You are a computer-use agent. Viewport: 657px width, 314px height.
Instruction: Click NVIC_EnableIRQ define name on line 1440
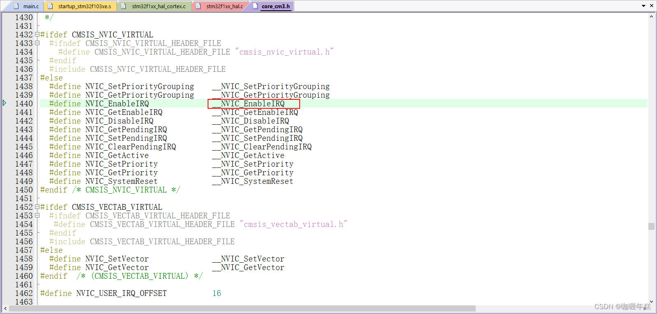pyautogui.click(x=117, y=103)
